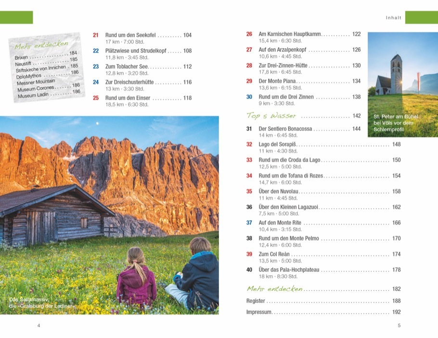Open the Register entry
The height and width of the screenshot is (338, 438).
click(256, 301)
